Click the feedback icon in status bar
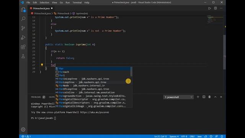Image resolution: width=245 pixels, height=138 pixels. pyautogui.click(x=216, y=136)
